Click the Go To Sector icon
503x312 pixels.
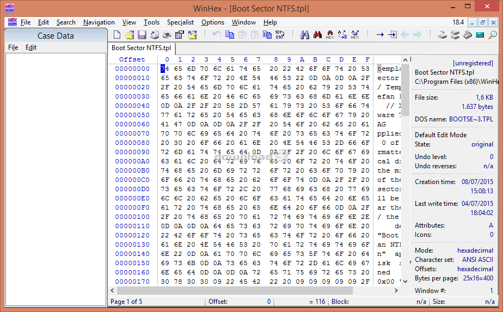[392, 35]
